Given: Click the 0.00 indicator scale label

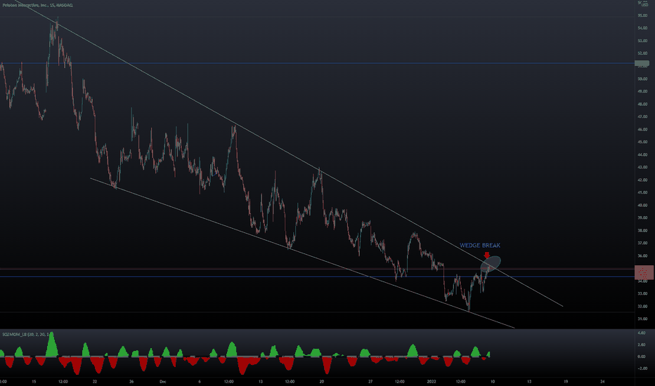Looking at the screenshot, I should (x=642, y=357).
